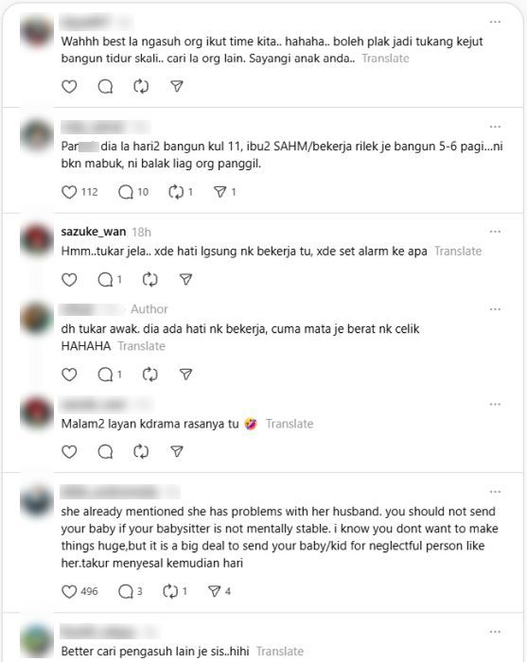Viewport: 527px width, 662px height.
Task: Translate the 'Hmm..tukar jela' comment
Action: click(458, 252)
